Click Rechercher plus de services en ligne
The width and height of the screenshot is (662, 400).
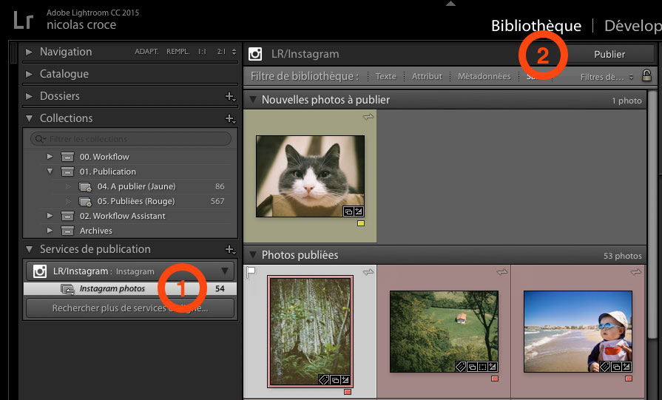pyautogui.click(x=129, y=308)
